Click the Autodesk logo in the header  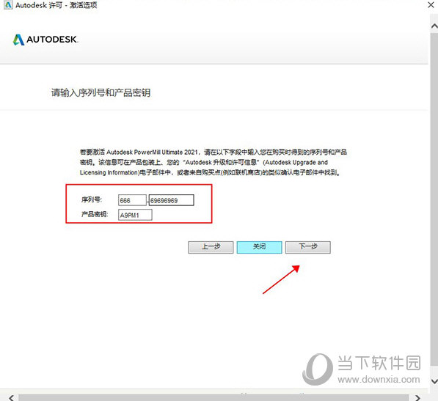tap(45, 40)
